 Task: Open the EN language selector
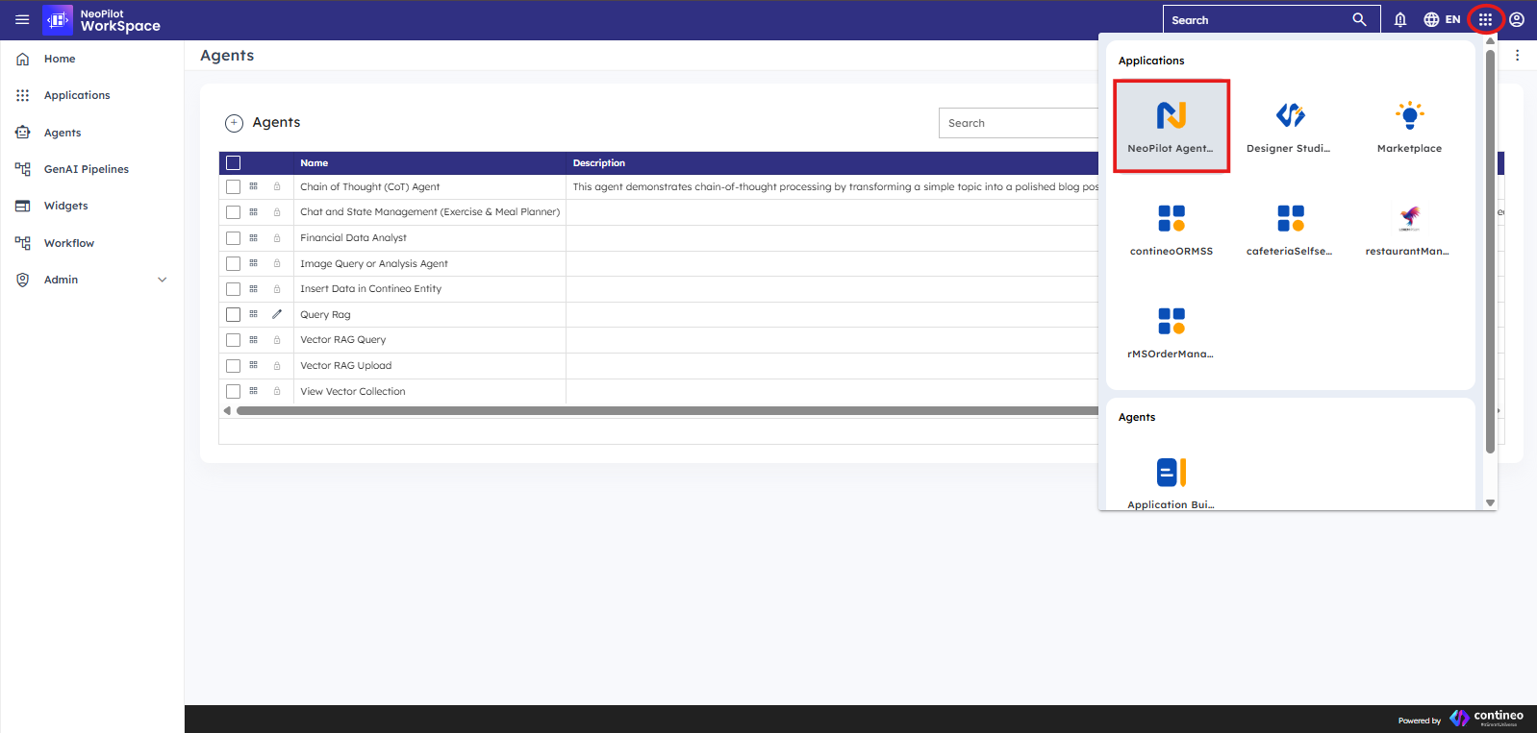click(1442, 20)
